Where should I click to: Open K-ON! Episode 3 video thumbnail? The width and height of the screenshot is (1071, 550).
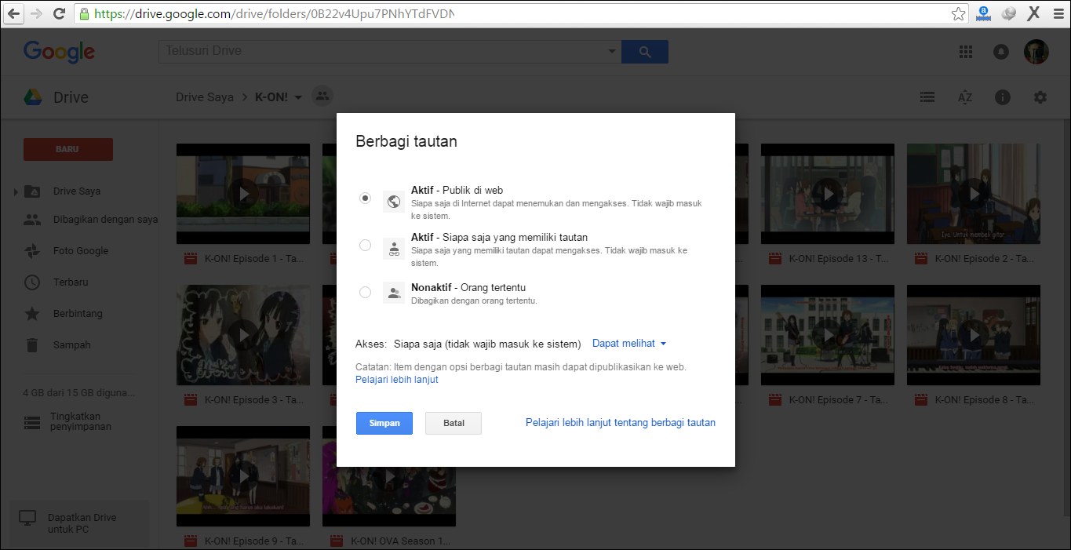tap(243, 335)
